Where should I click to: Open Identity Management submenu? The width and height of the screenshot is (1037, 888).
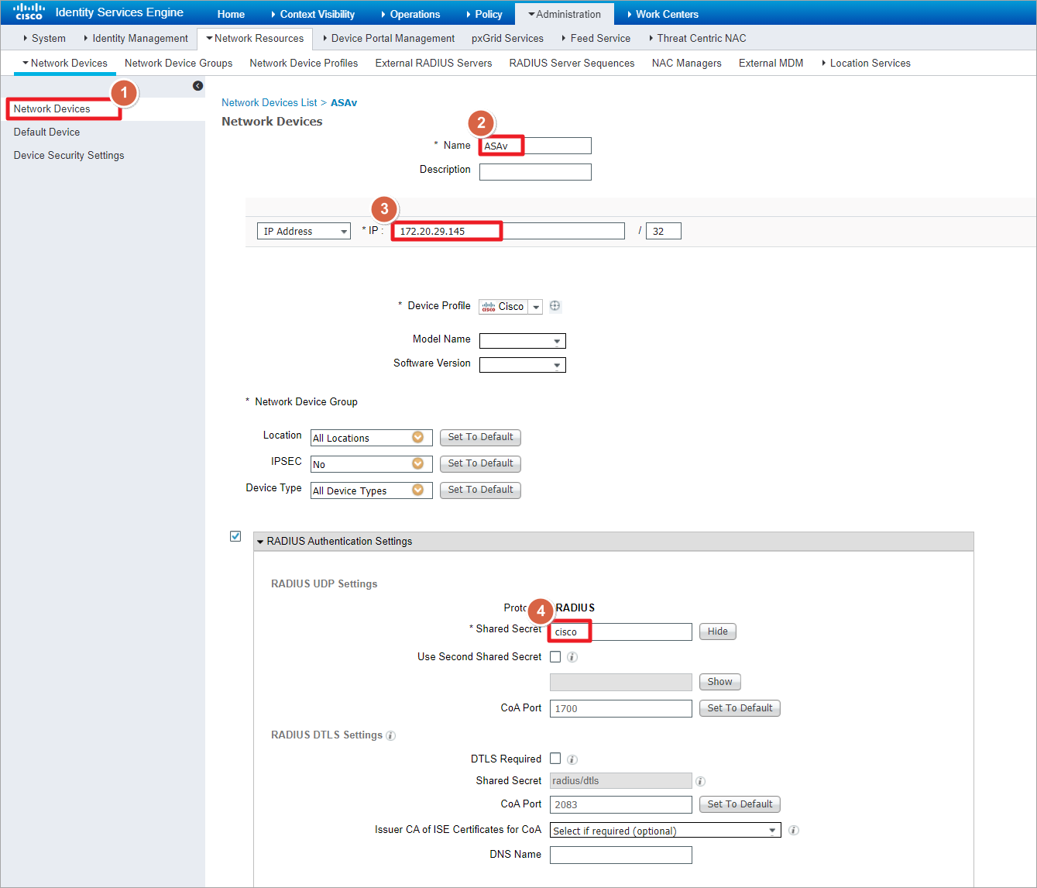[136, 38]
